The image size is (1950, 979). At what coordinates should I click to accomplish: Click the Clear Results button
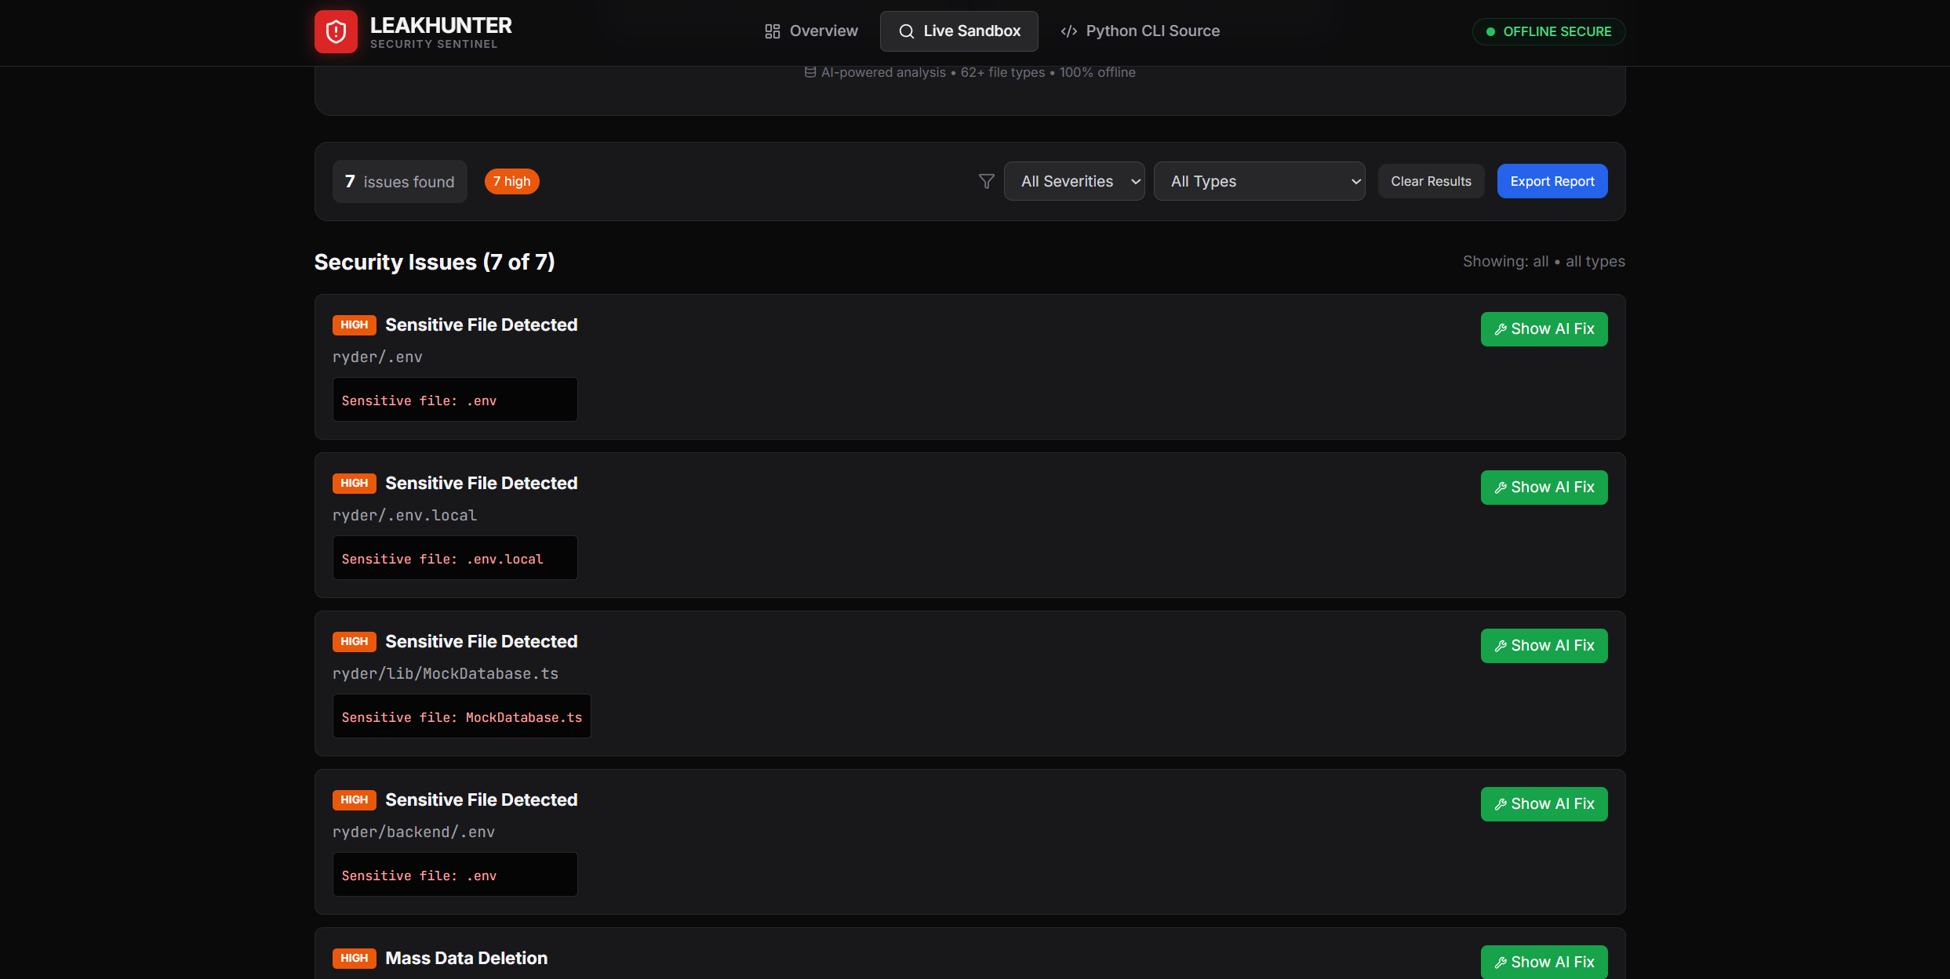click(1432, 181)
